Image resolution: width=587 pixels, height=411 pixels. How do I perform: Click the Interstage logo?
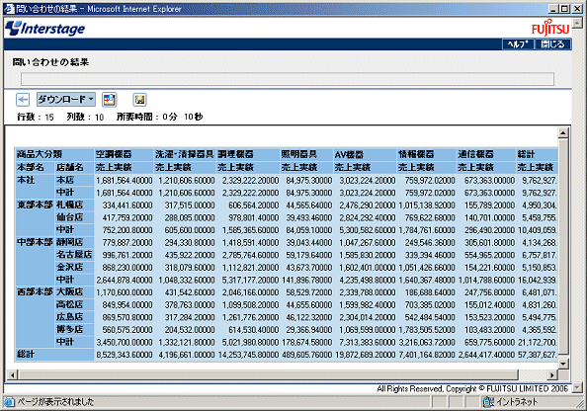click(45, 28)
